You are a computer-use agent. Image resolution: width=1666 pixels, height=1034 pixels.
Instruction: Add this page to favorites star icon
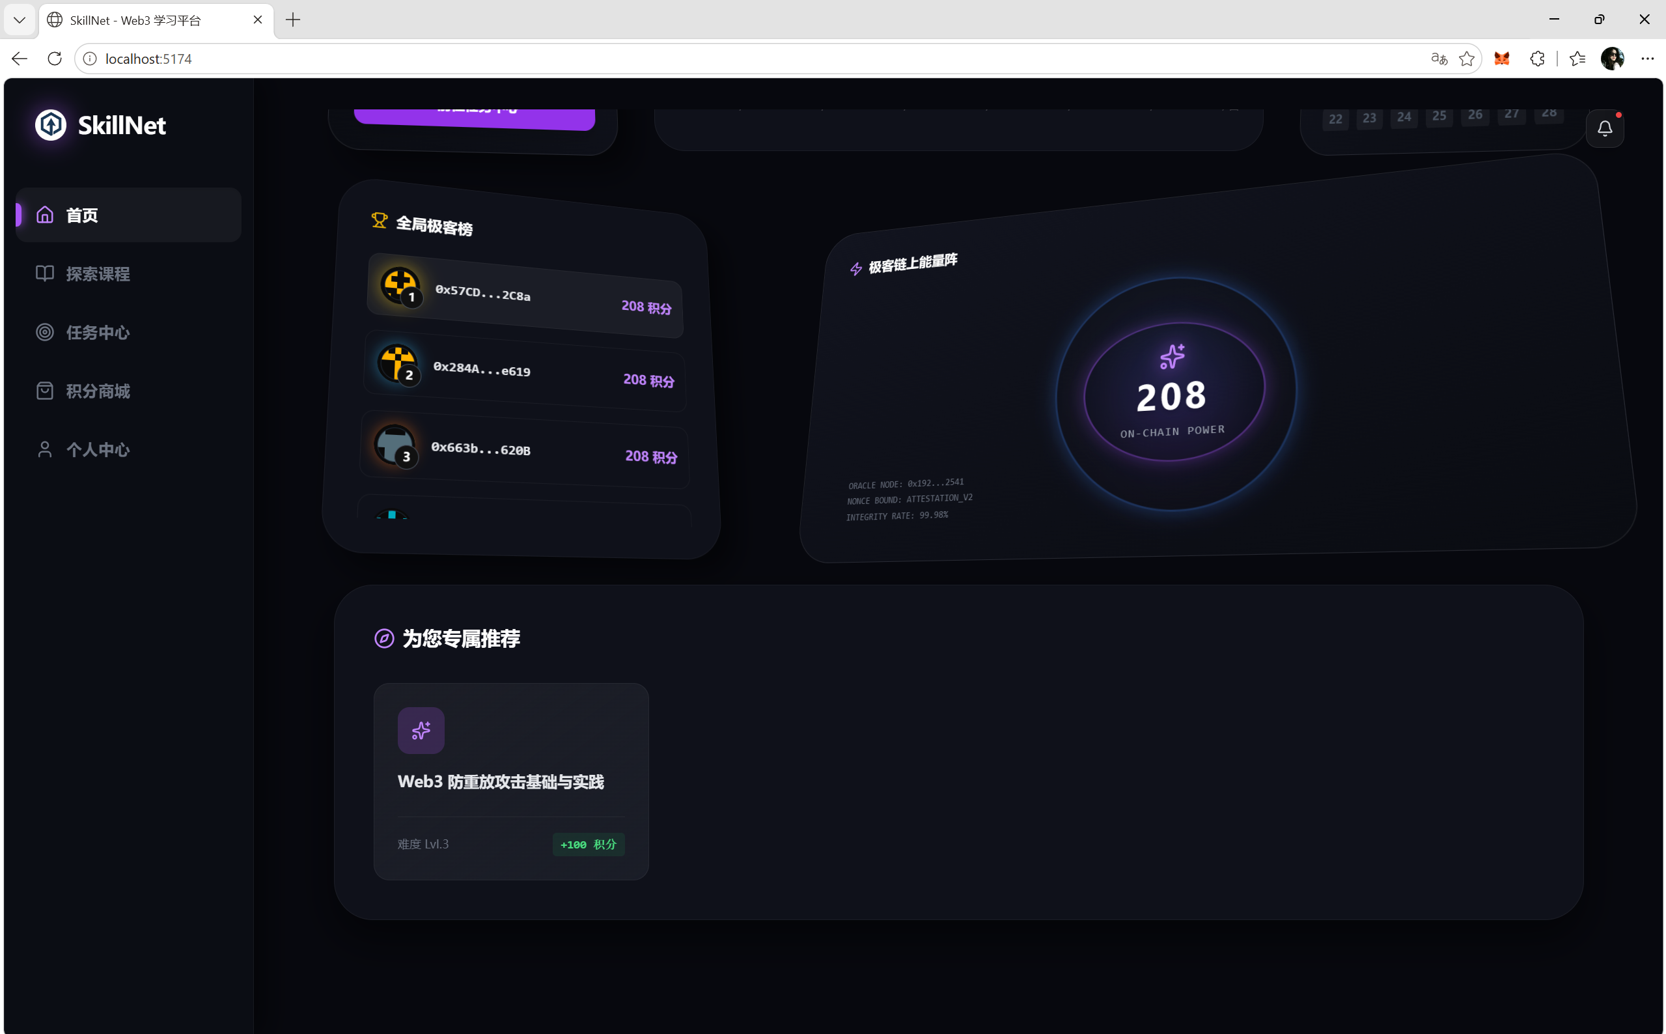[x=1466, y=59]
